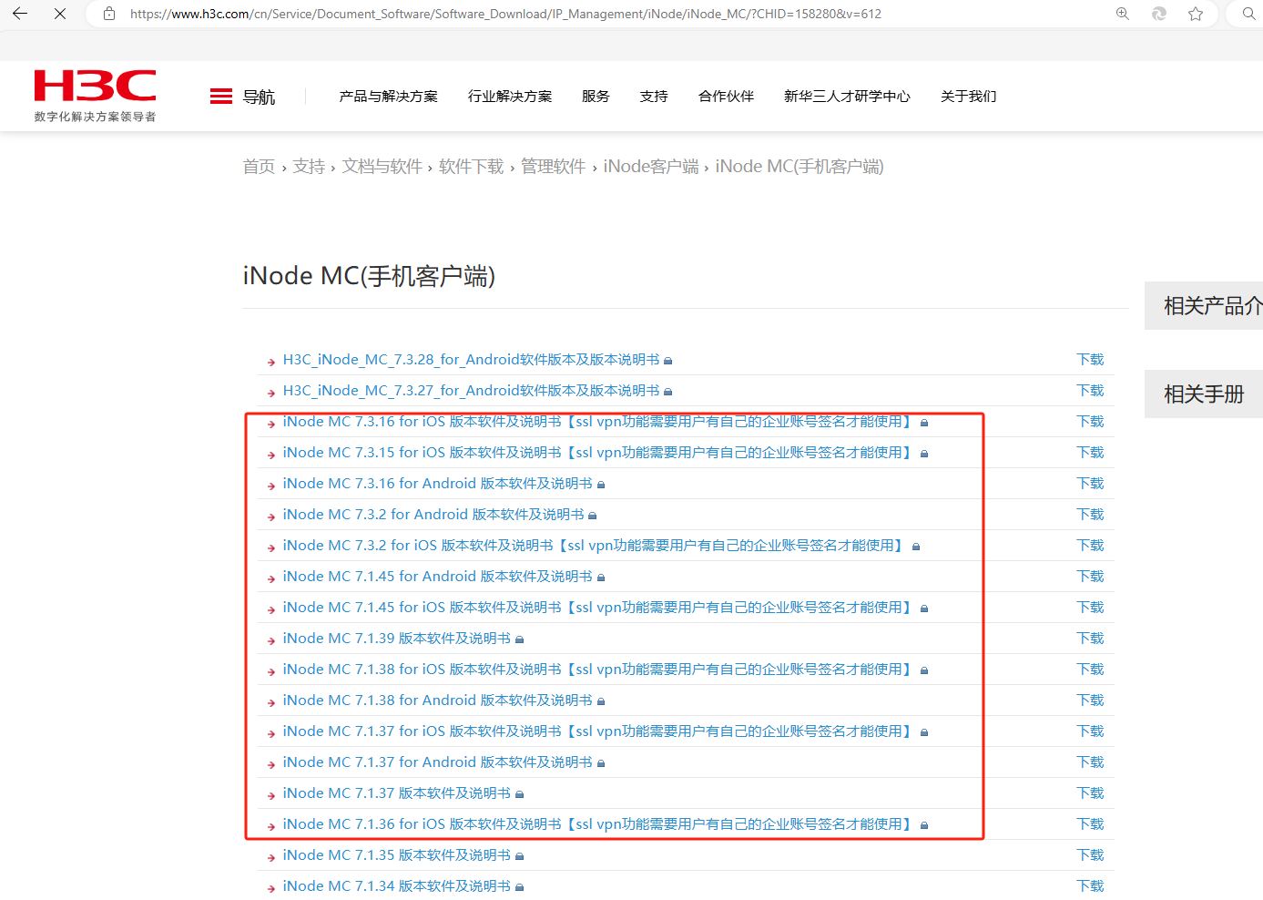1263x900 pixels.
Task: Click 下载 for iNode MC 7.3.16 for iOS
Action: [x=1090, y=422]
